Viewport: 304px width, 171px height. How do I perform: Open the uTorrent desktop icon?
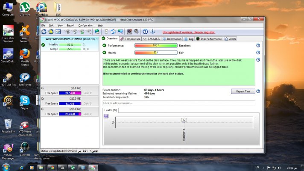(x=25, y=9)
